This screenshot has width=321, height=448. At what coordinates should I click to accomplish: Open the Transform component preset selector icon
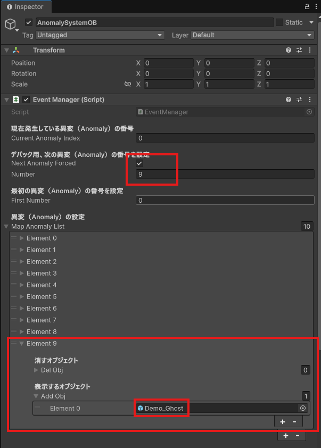pyautogui.click(x=299, y=50)
